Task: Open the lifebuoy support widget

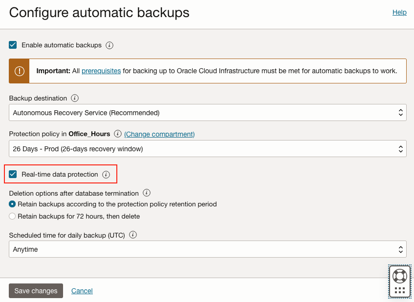Action: click(399, 276)
